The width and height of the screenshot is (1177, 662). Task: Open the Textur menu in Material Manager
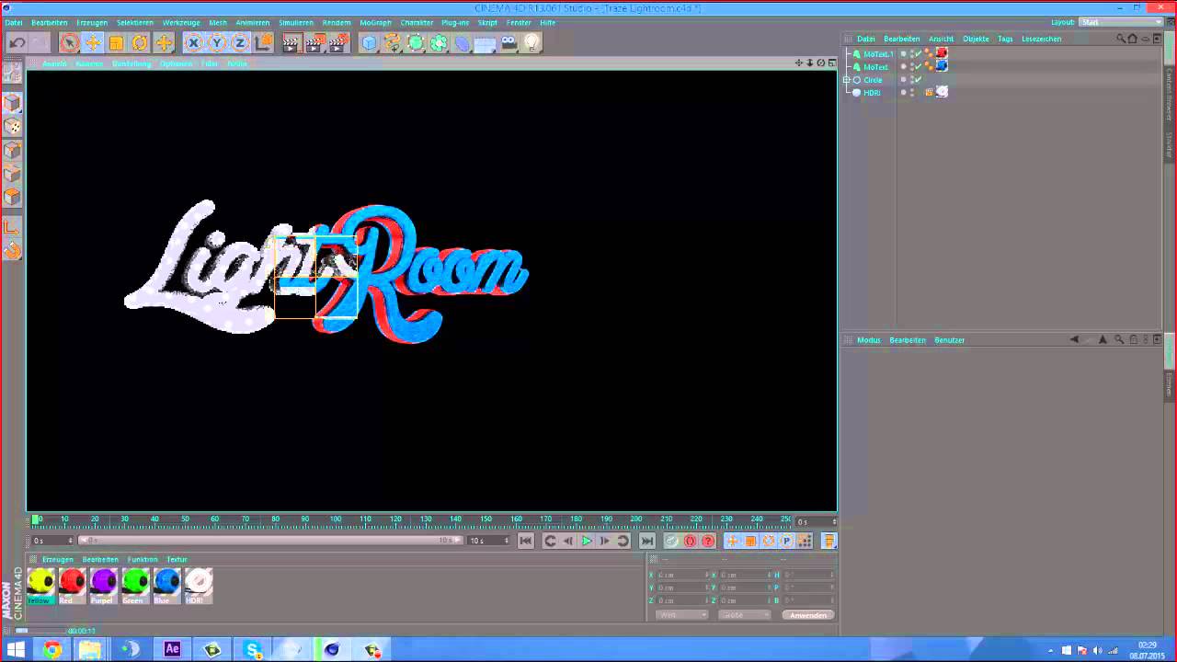[177, 559]
